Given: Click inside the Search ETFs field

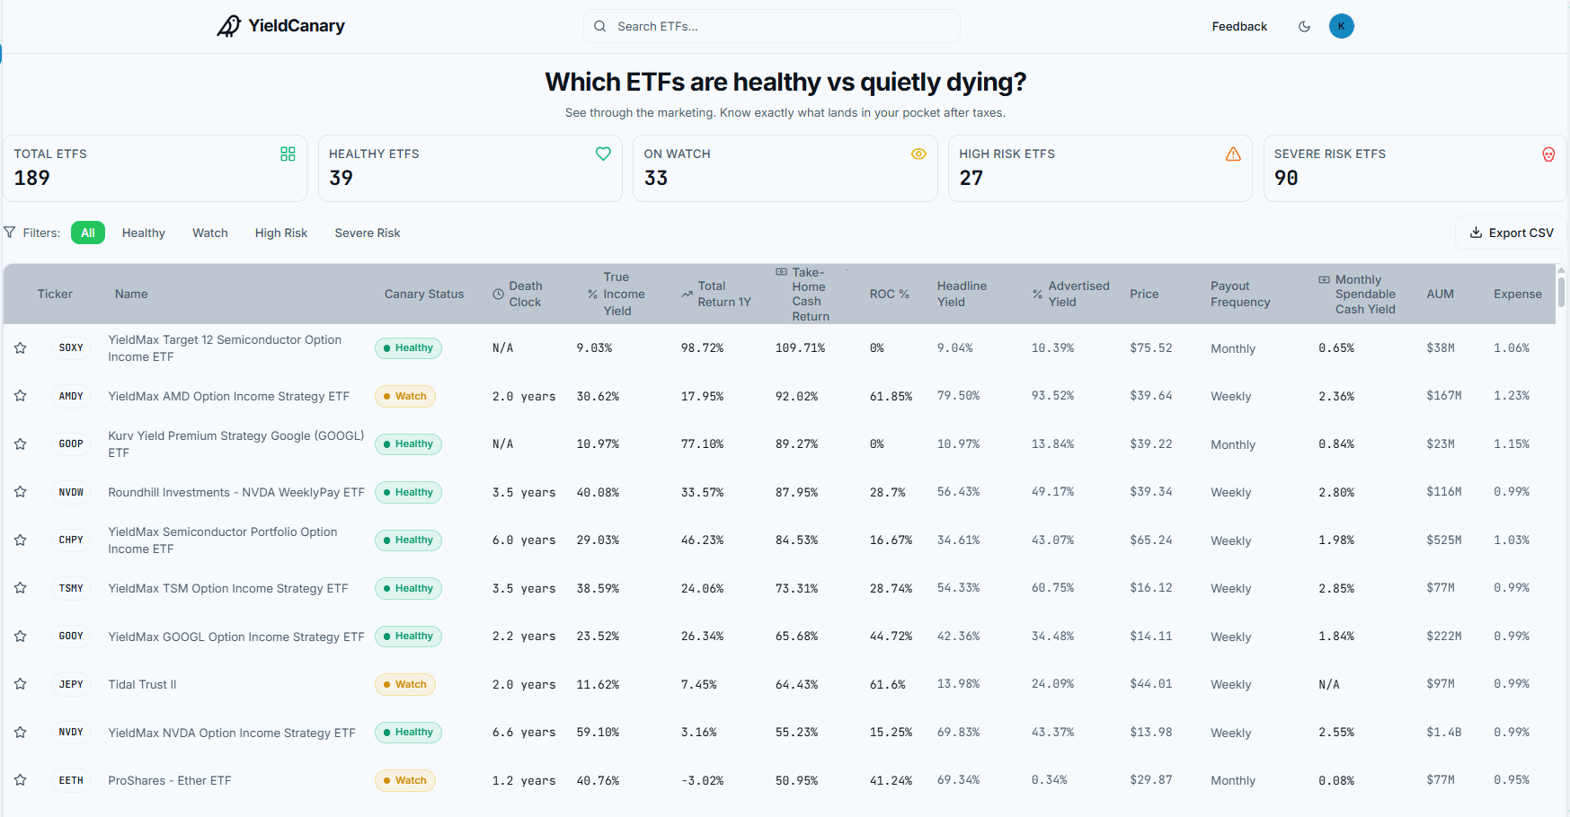Looking at the screenshot, I should [771, 26].
